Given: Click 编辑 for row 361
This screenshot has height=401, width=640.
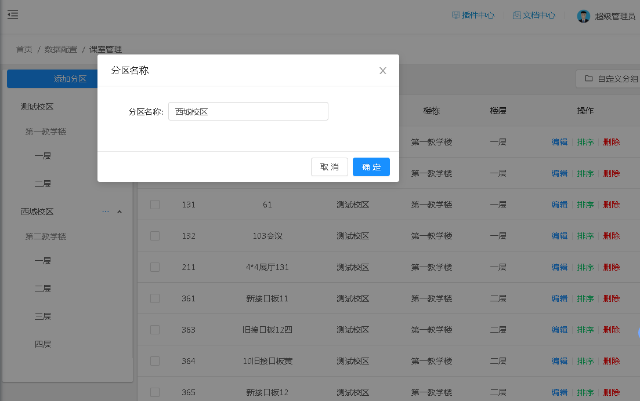Looking at the screenshot, I should [x=559, y=298].
